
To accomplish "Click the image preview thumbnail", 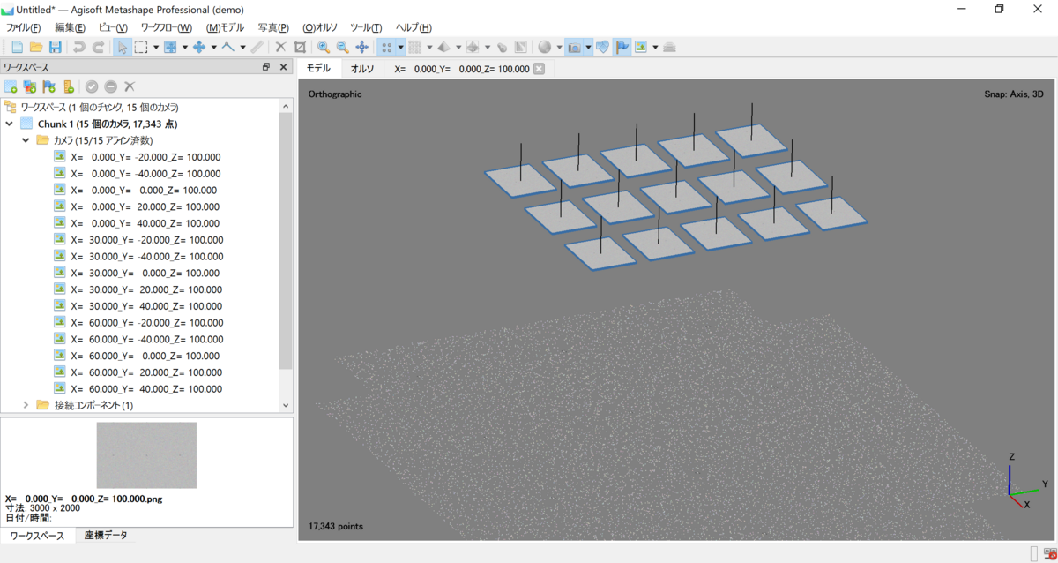I will [146, 455].
